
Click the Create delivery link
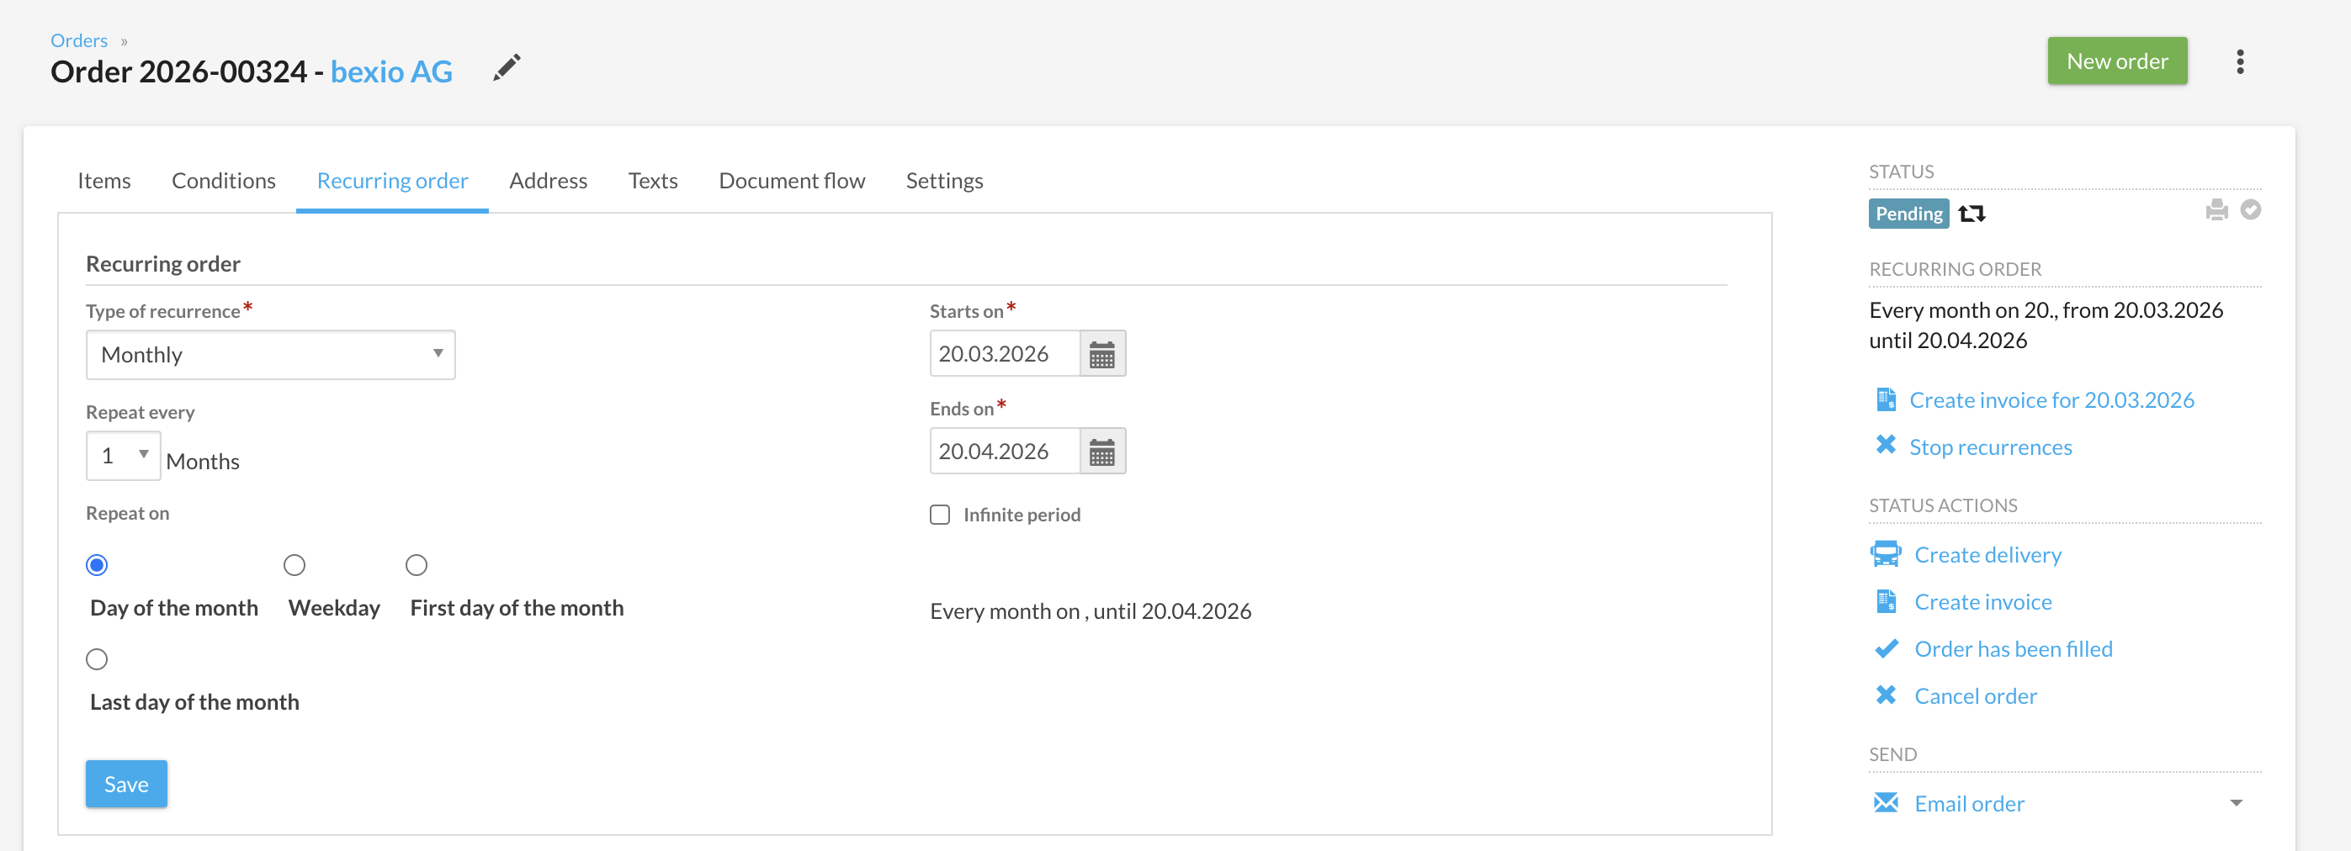click(1987, 554)
